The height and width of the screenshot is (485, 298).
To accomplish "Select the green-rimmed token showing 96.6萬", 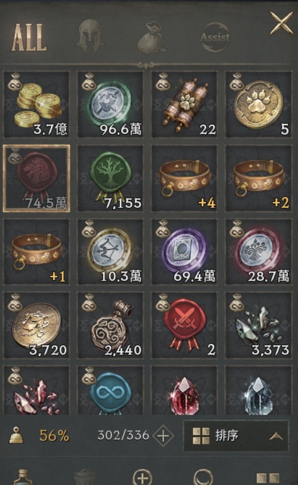I will (111, 105).
